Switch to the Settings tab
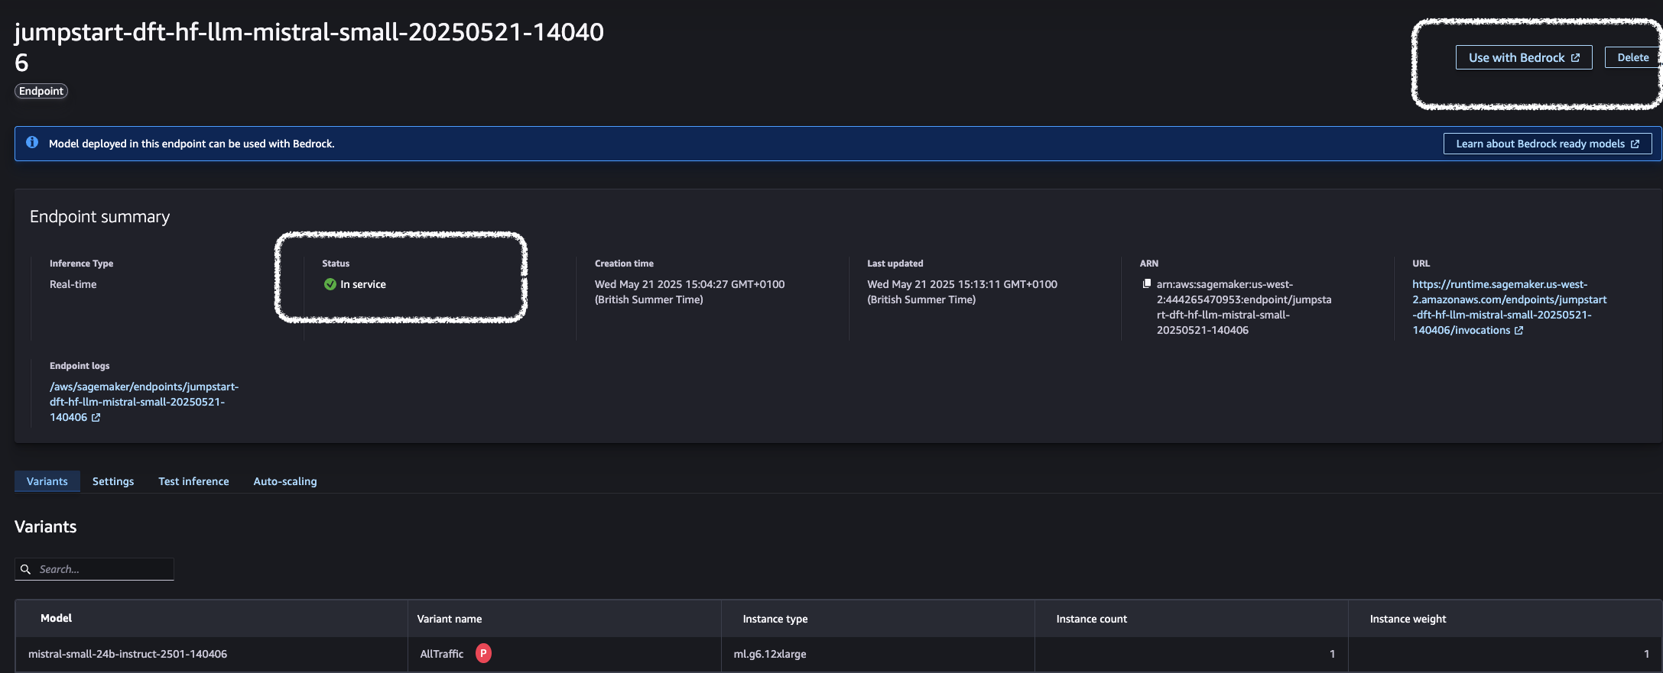This screenshot has height=673, width=1663. click(113, 481)
